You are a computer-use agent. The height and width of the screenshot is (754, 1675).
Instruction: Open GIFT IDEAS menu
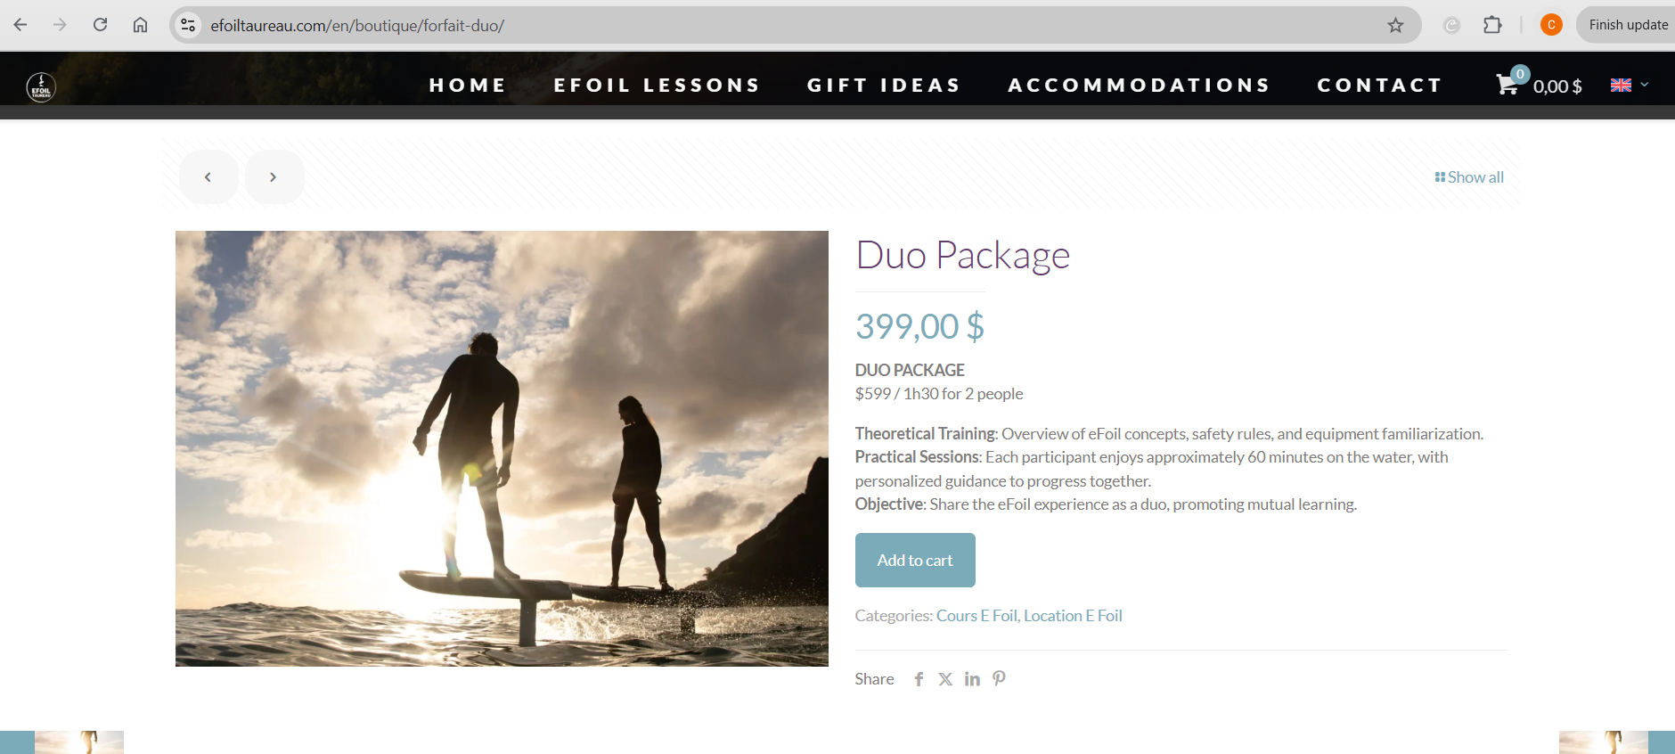click(884, 85)
